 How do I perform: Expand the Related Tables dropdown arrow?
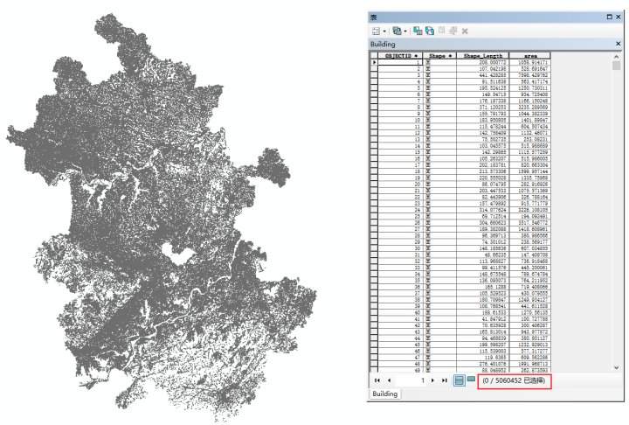405,31
